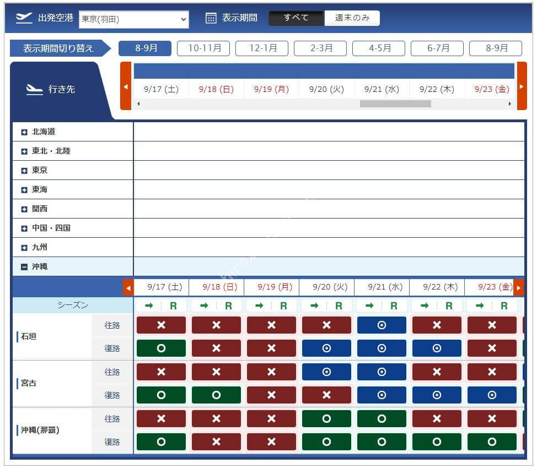The height and width of the screenshot is (469, 537).
Task: Click the 表示期間切り替え label
Action: click(58, 48)
